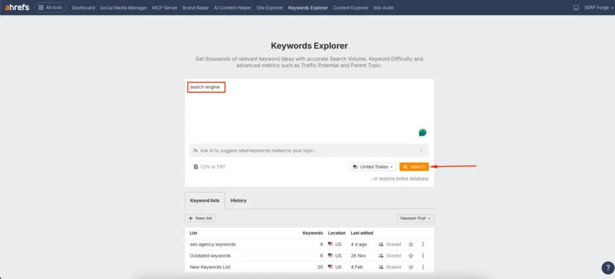Click the Location column header
Viewport: 615px width, 279px height.
[337, 233]
